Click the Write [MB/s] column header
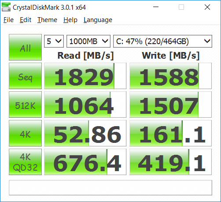 point(171,56)
